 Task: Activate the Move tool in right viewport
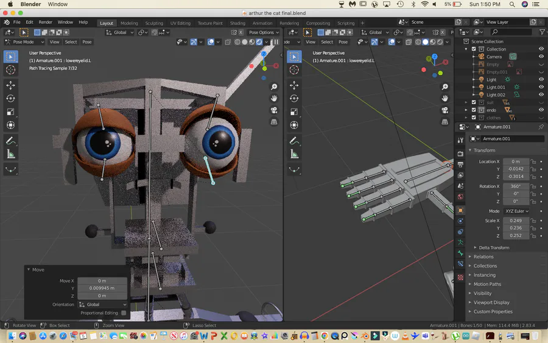pos(294,85)
